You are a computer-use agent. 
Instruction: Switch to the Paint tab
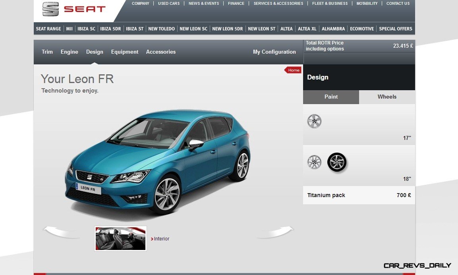click(x=331, y=97)
